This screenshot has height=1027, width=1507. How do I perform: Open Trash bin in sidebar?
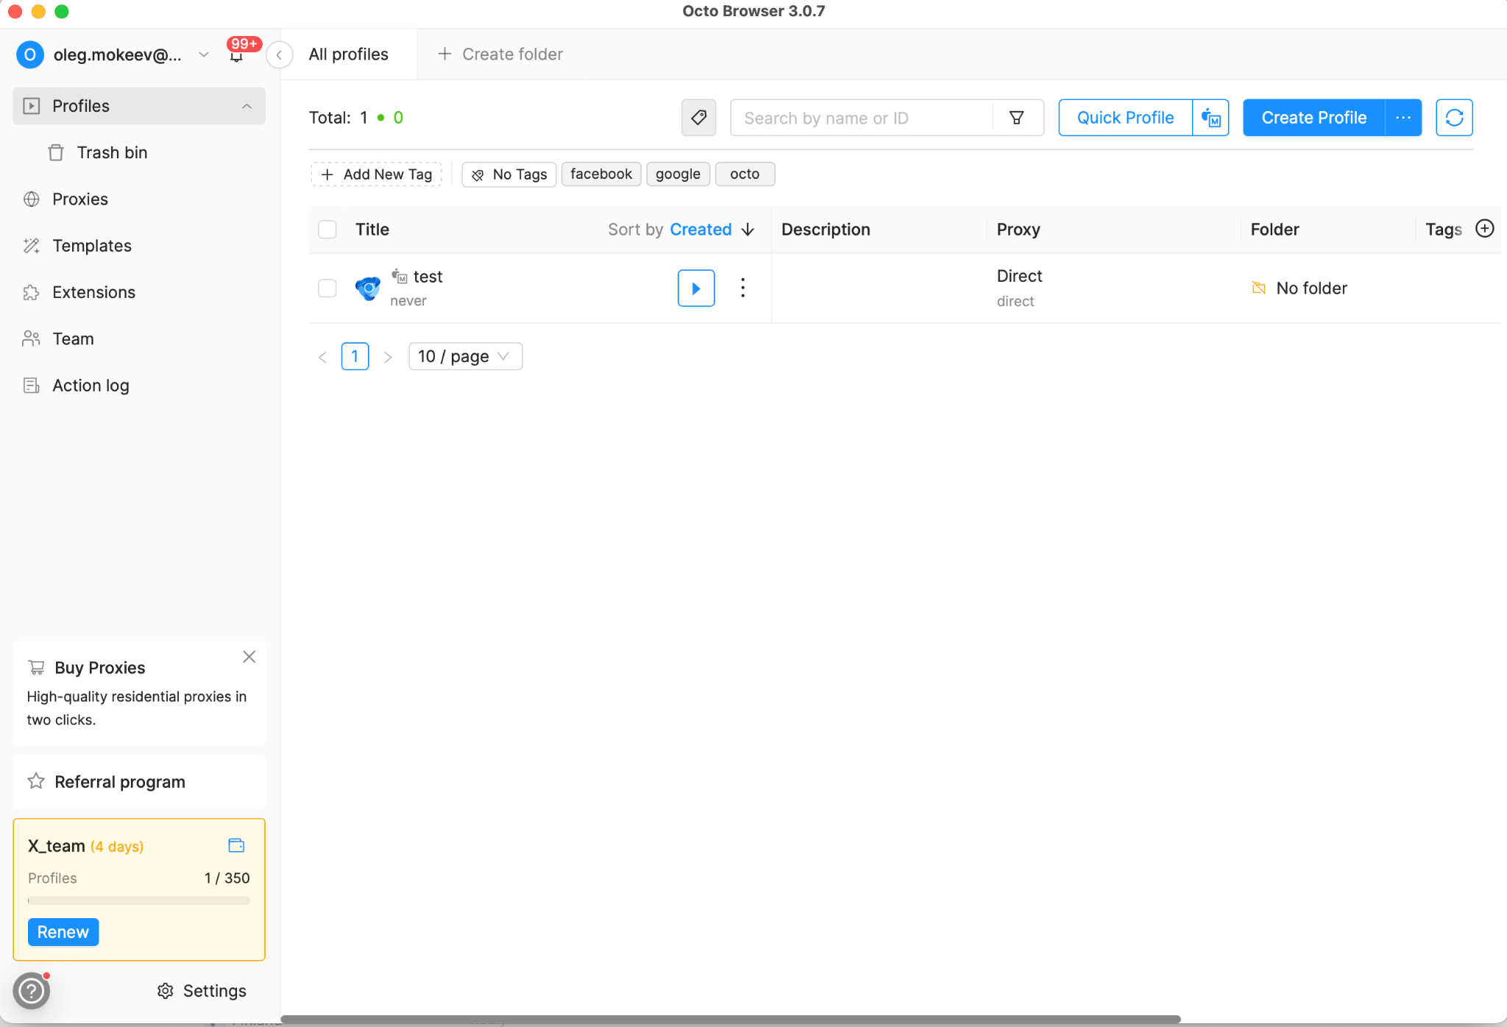pyautogui.click(x=112, y=152)
